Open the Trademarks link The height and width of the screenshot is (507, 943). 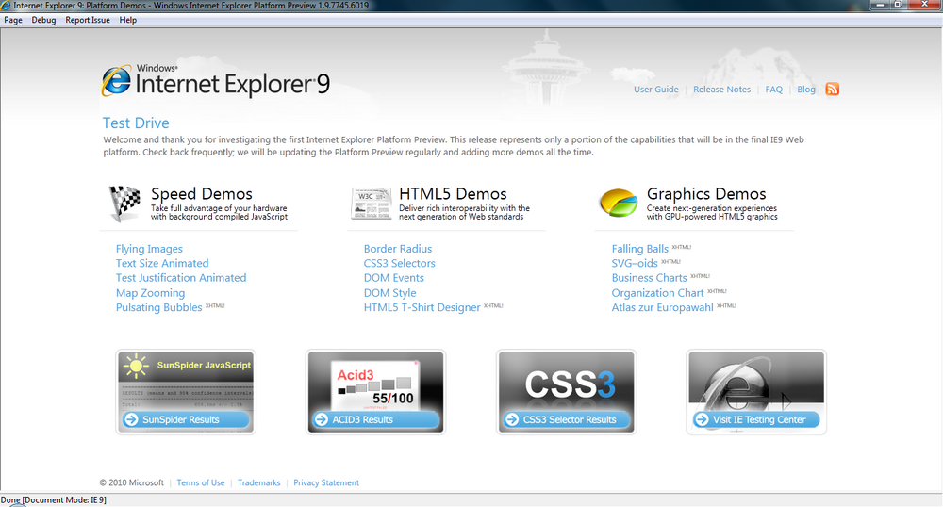point(259,483)
